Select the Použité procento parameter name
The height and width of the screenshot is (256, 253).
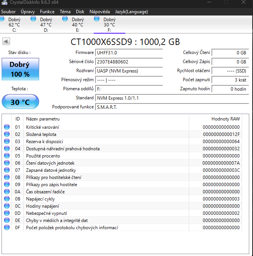pyautogui.click(x=43, y=156)
